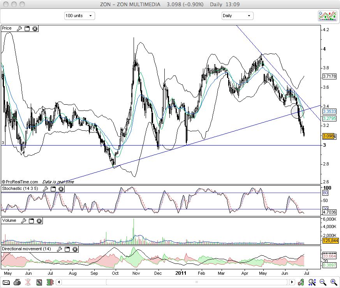Click the ProRealTime.com copyright text
Image resolution: width=340 pixels, height=288 pixels.
click(x=20, y=182)
